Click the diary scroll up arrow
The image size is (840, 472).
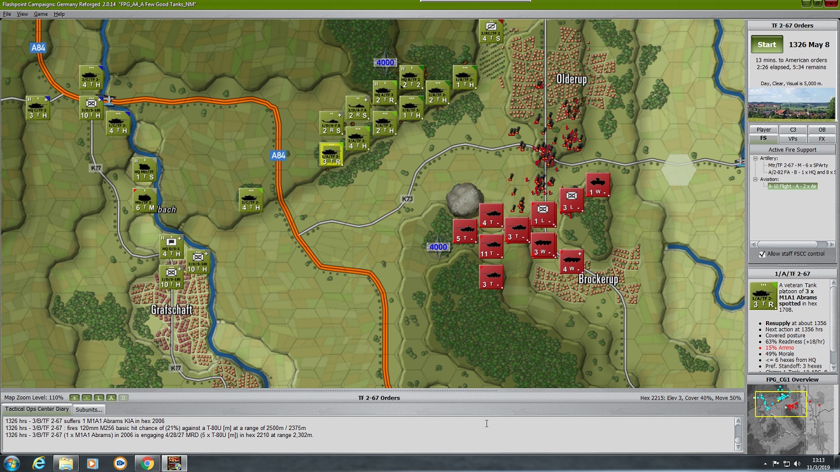tap(738, 421)
